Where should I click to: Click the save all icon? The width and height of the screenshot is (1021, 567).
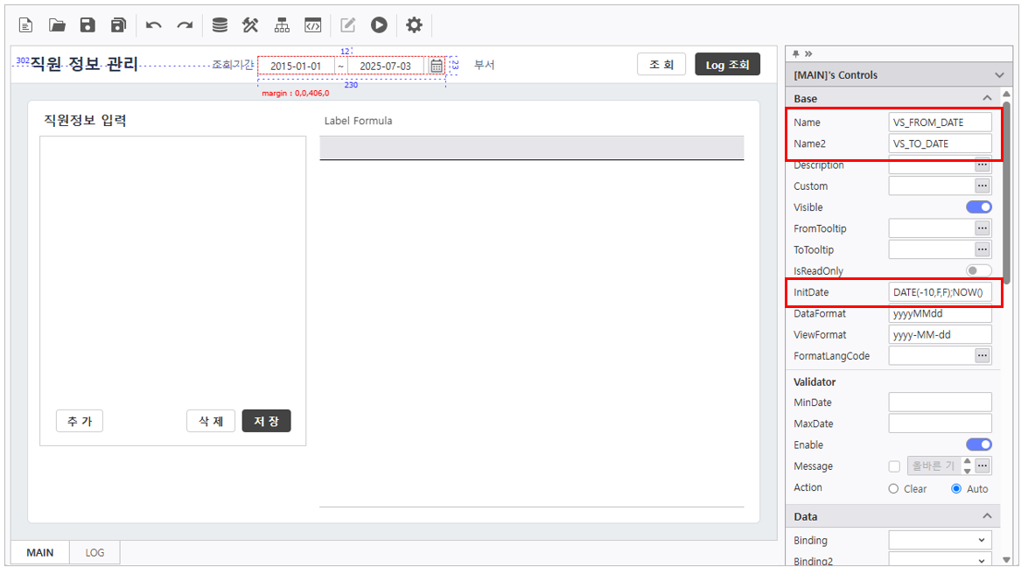coord(119,25)
